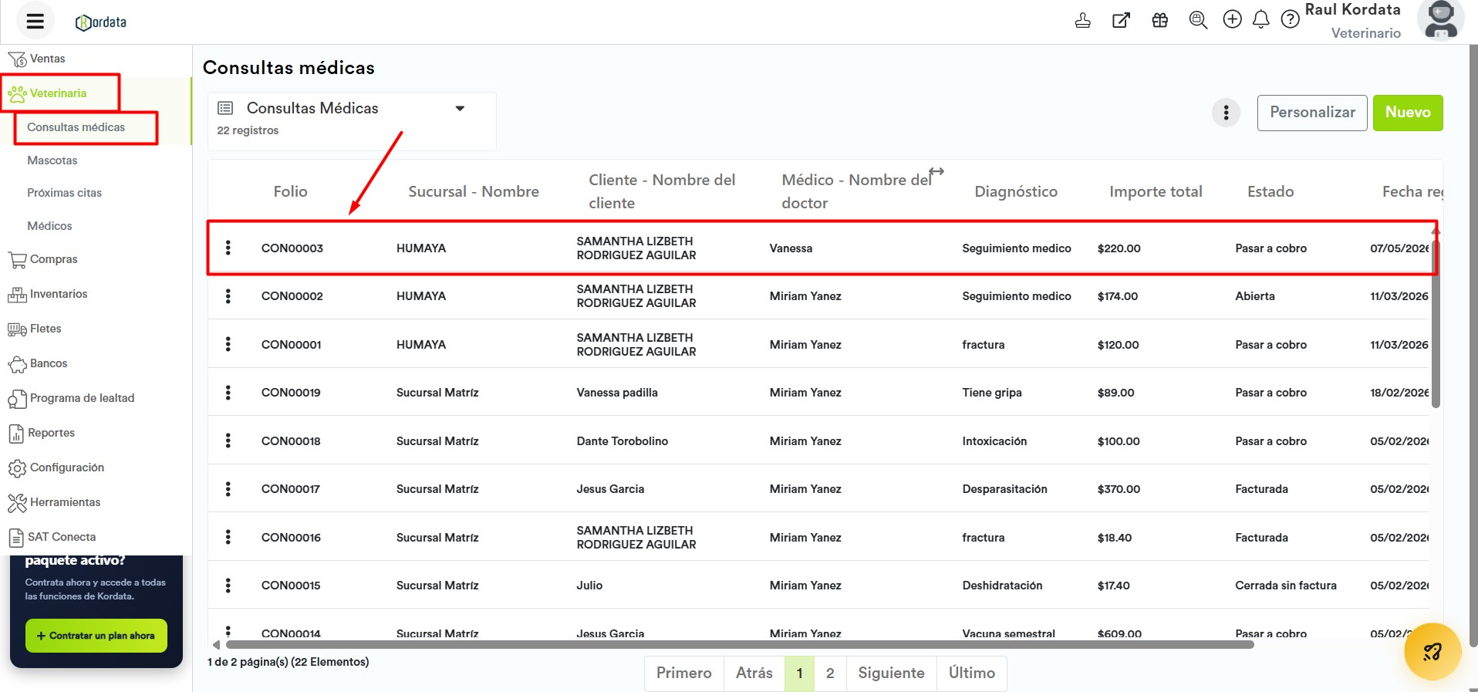Open the Veterinaria menu
This screenshot has width=1478, height=692.
[47, 93]
